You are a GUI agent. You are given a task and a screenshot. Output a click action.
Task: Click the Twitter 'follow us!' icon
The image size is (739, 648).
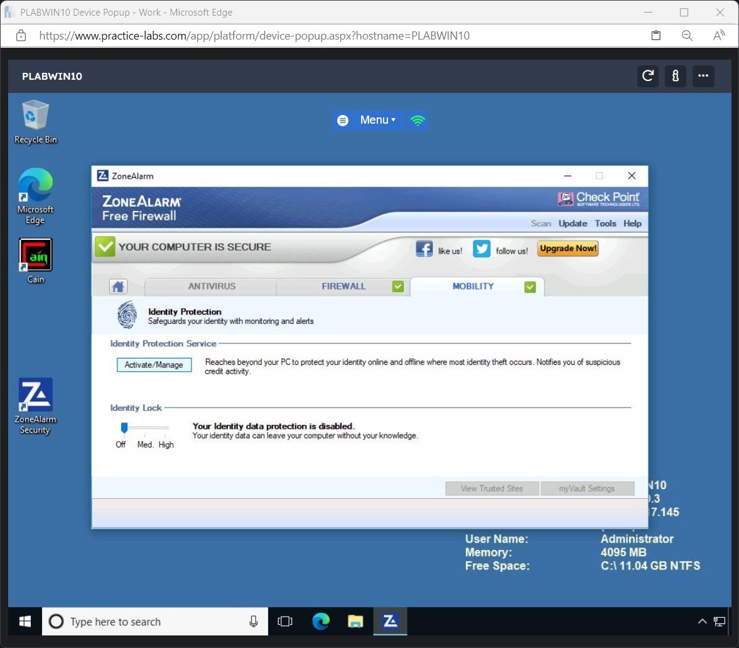[481, 249]
